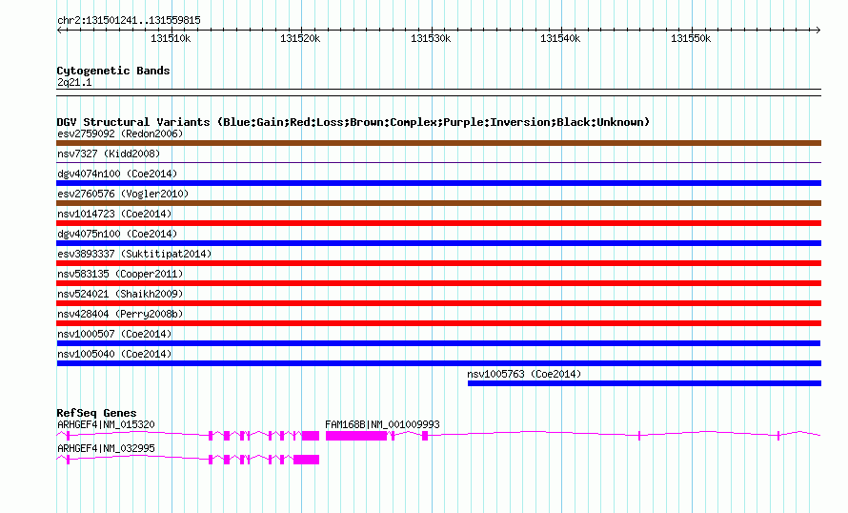Click the ruler's left arrowhead
Viewport: 848px width, 513px height.
point(59,30)
